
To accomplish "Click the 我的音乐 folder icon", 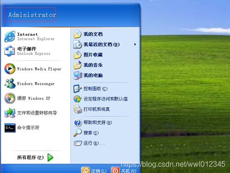I will coord(77,65).
